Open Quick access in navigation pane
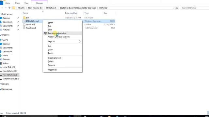209x117 pixels. (x=7, y=14)
